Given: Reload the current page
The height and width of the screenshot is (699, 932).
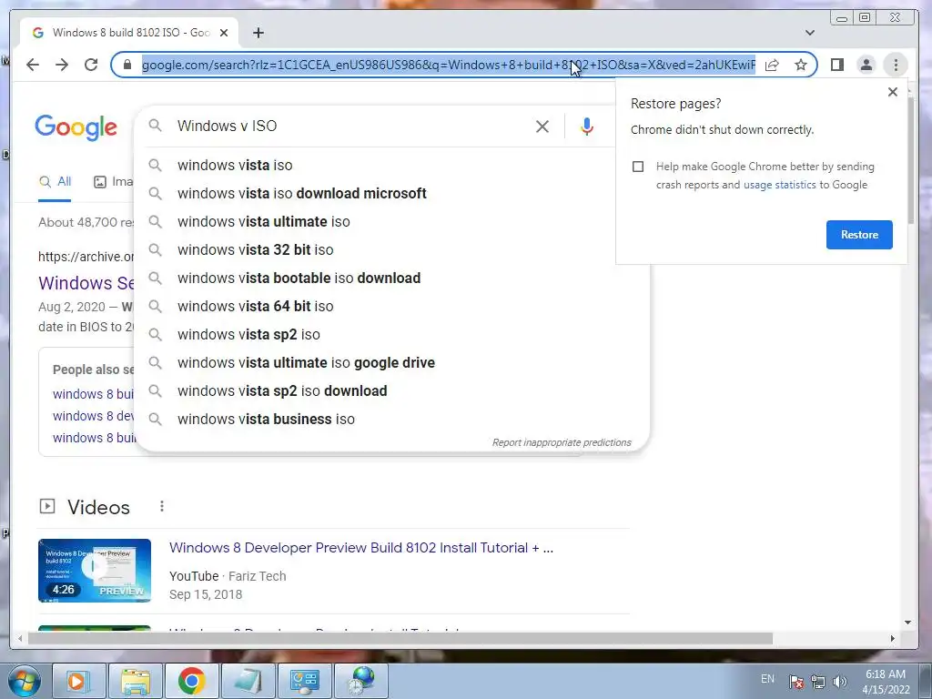Looking at the screenshot, I should tap(91, 65).
